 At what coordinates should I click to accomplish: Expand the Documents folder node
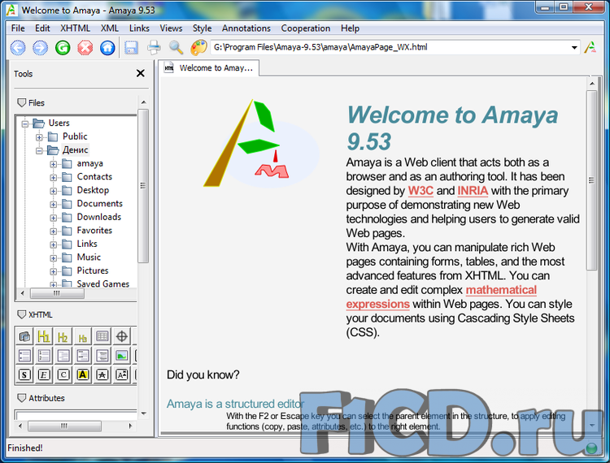click(x=54, y=205)
